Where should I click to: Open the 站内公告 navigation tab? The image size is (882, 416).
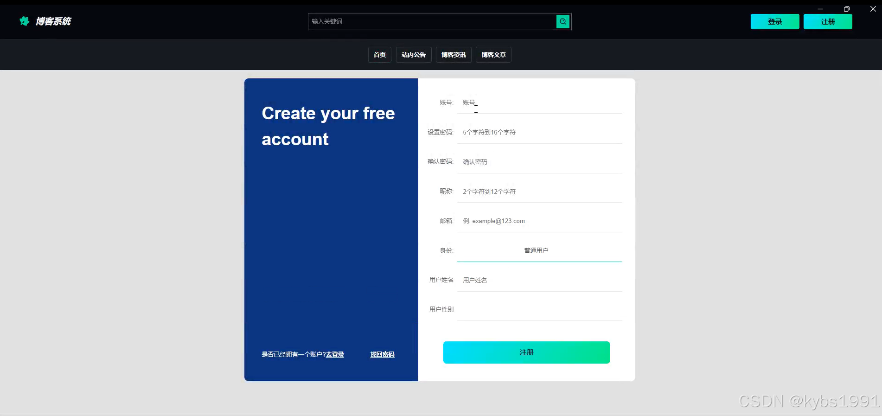tap(414, 55)
